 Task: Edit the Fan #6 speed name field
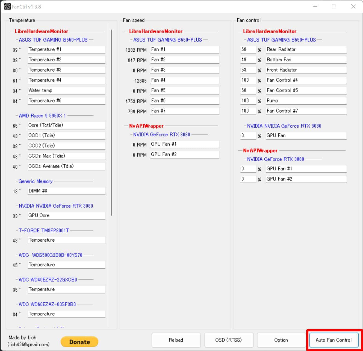click(185, 101)
